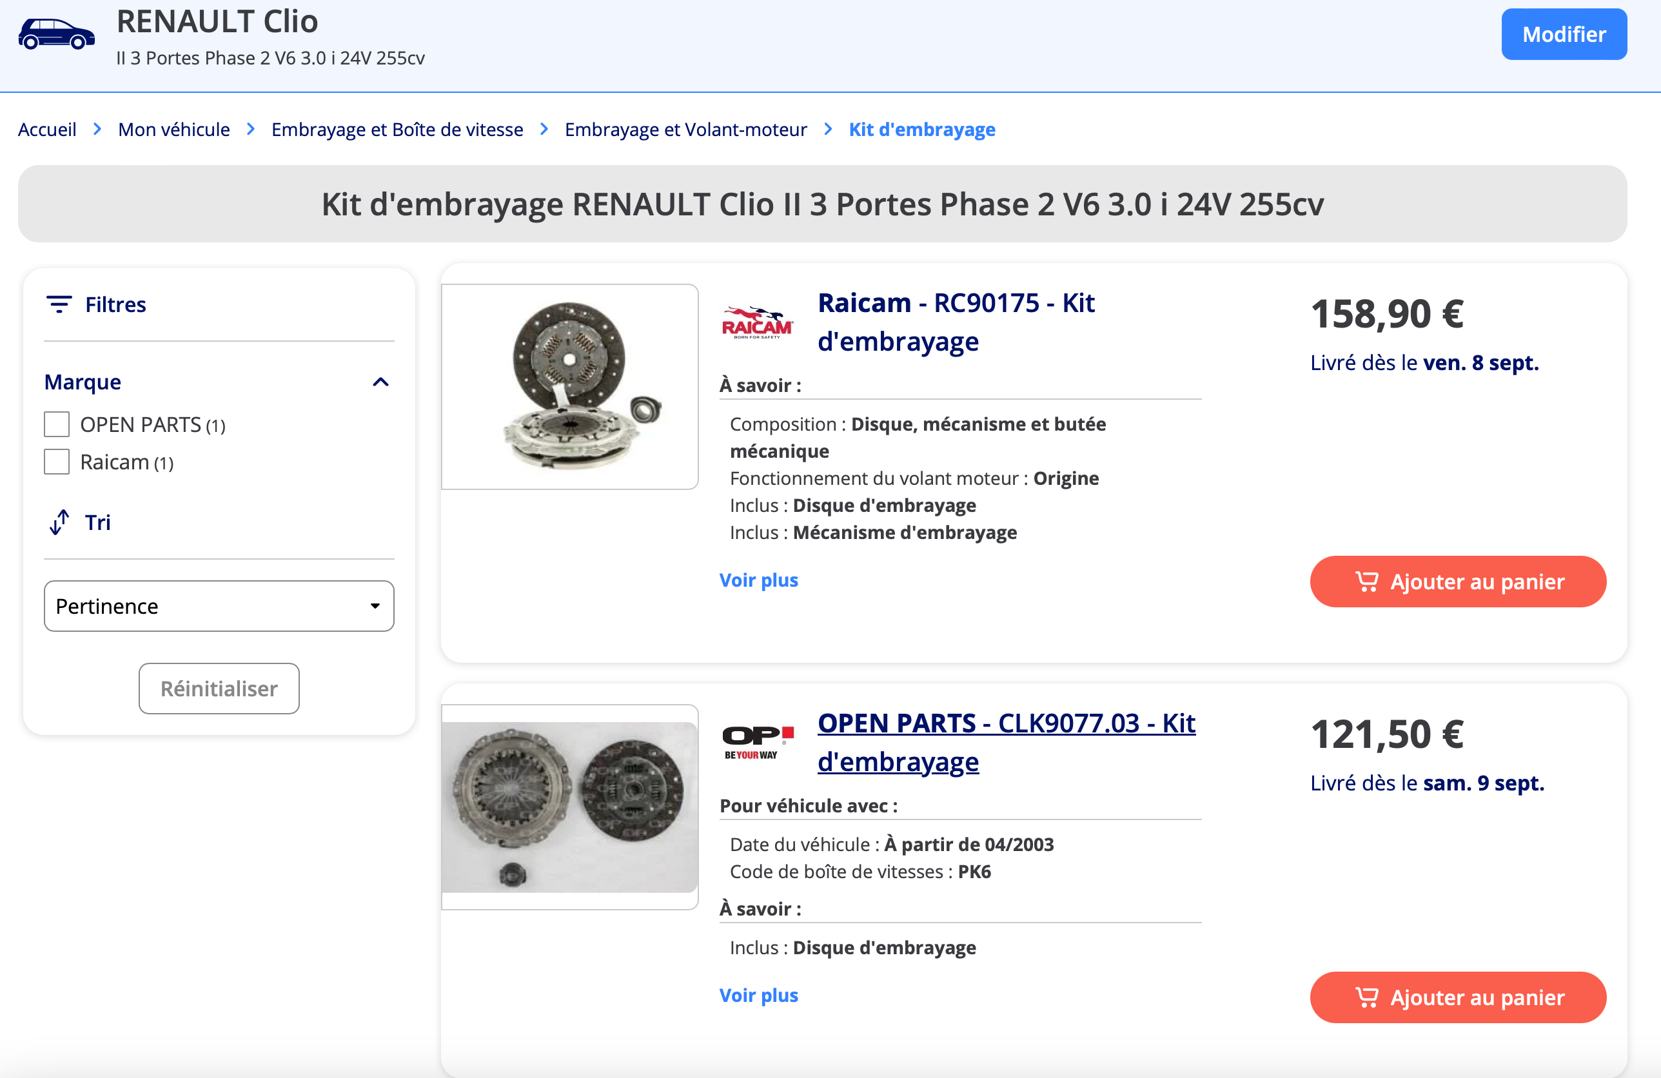
Task: Tick the OPEN PARTS brand checkbox
Action: (57, 424)
